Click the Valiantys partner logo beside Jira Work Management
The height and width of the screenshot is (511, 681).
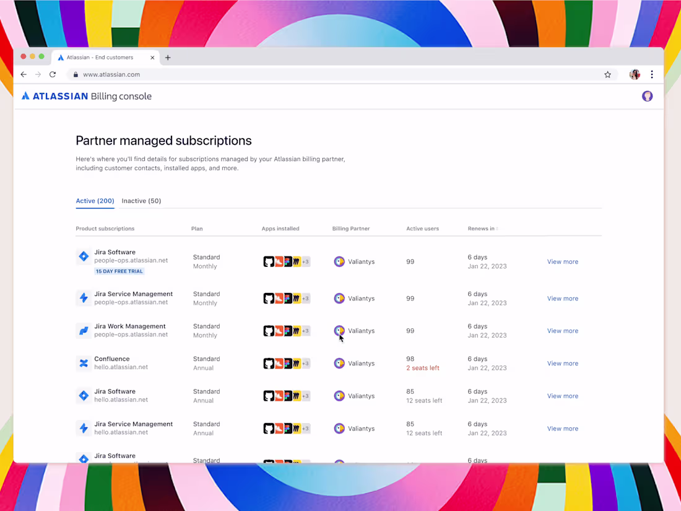click(x=339, y=330)
